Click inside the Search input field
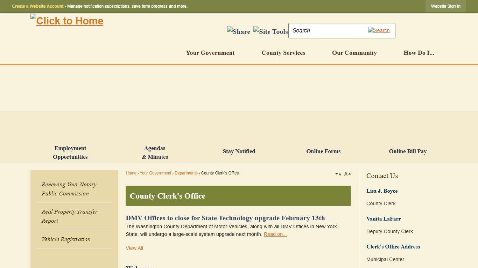Screen dimensions: 478x268 [325, 31]
